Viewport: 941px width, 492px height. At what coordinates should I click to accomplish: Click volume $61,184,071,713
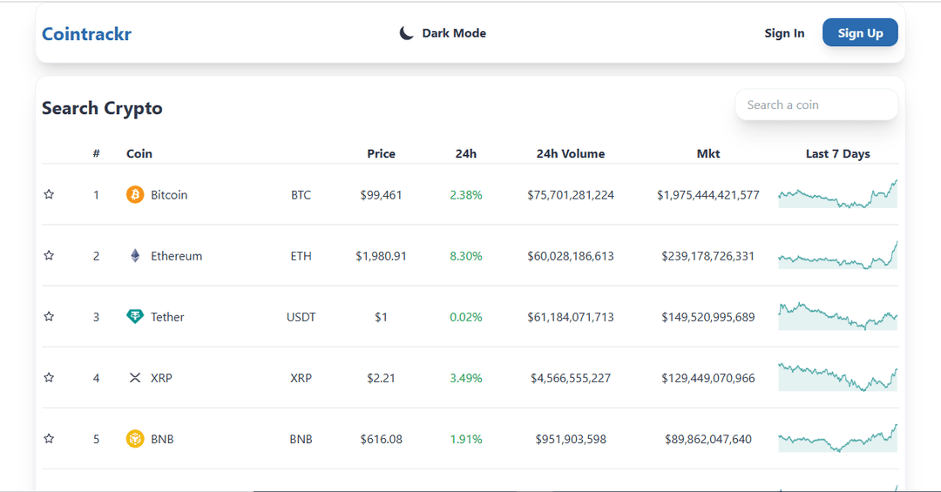571,317
